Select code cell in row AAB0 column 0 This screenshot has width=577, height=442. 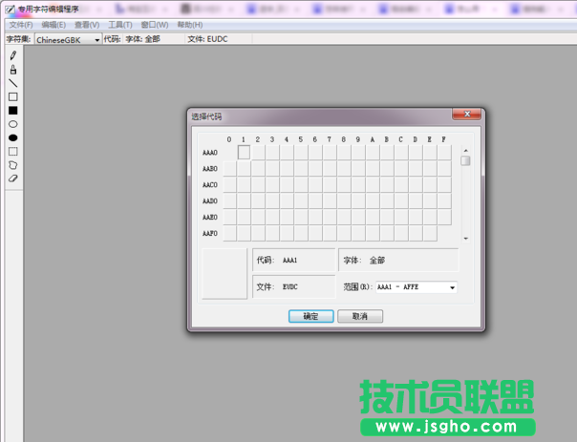point(229,168)
